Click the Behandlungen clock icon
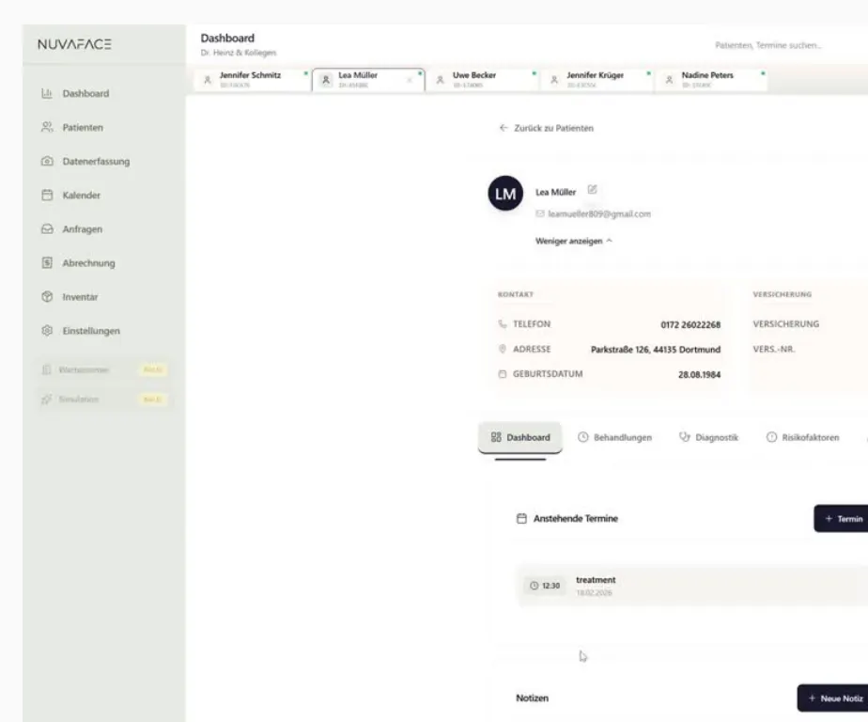This screenshot has width=868, height=722. pyautogui.click(x=583, y=437)
